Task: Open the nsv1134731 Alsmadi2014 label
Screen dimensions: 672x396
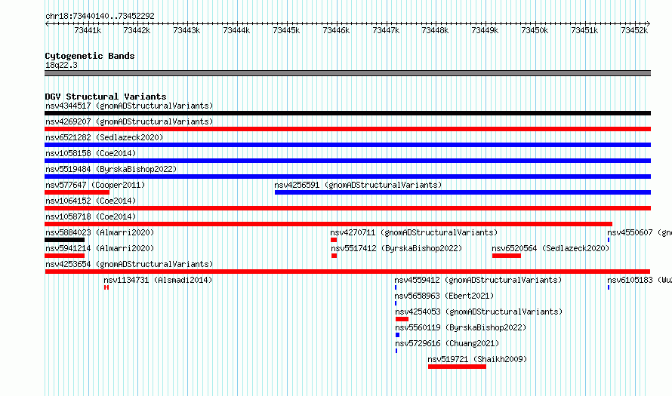Action: coord(158,280)
